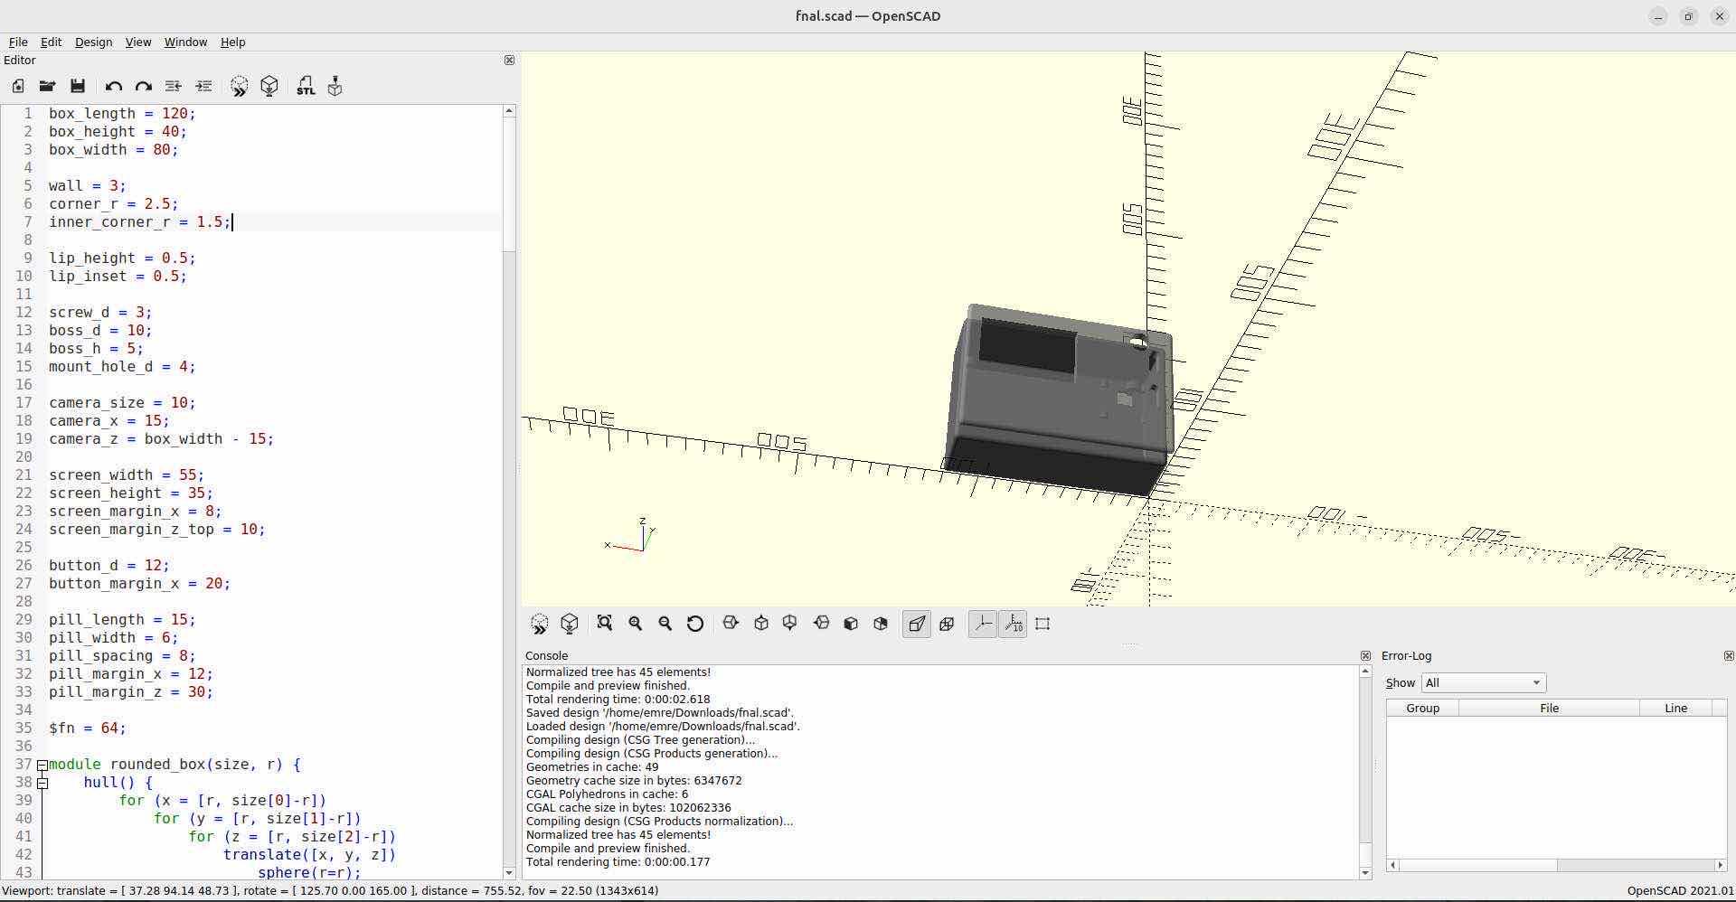This screenshot has width=1736, height=902.
Task: Open the Design menu
Action: [93, 42]
